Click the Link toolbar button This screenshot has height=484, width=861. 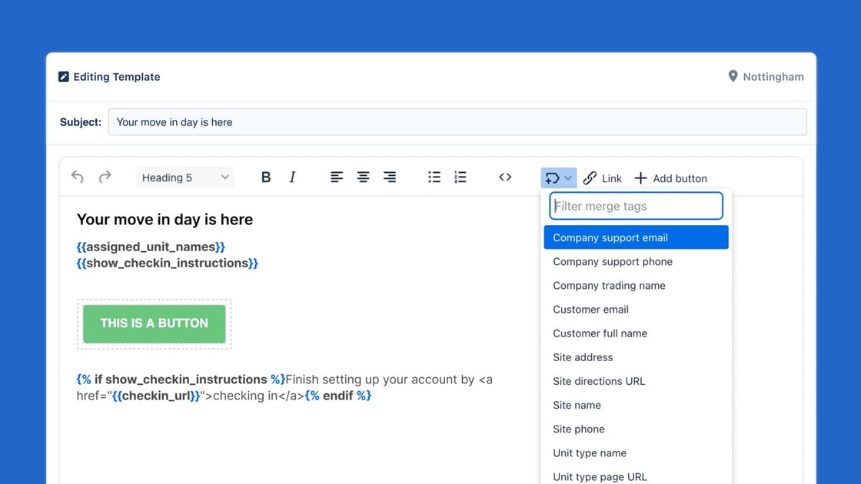point(603,178)
